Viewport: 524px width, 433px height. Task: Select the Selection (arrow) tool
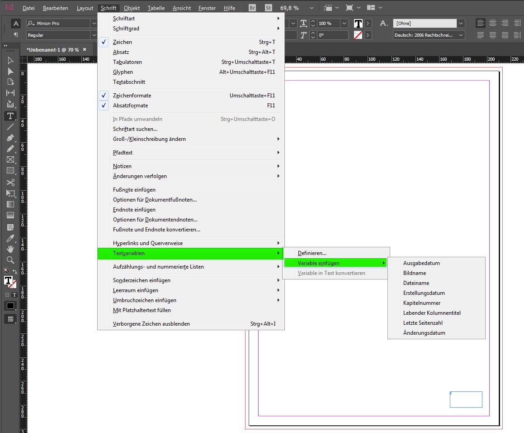coord(10,60)
